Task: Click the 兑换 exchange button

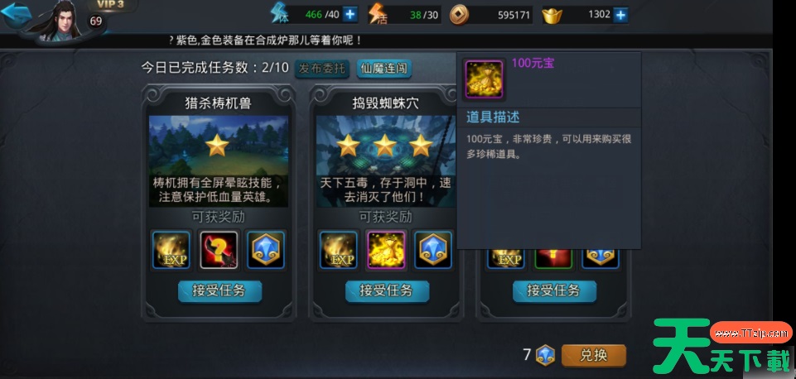Action: [x=593, y=356]
